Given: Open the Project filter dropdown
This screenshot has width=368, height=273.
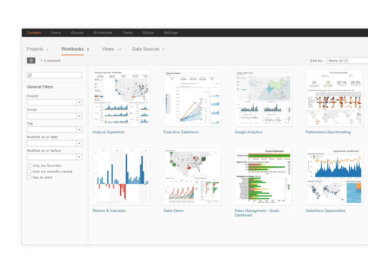Looking at the screenshot, I should click(79, 102).
